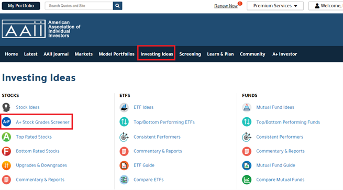This screenshot has width=343, height=190.
Task: Click the green Compare Mutual Funds icon
Action: (247, 180)
